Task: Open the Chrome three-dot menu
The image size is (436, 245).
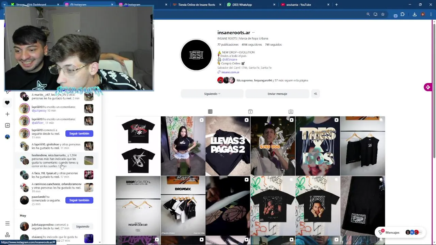Action: click(431, 14)
